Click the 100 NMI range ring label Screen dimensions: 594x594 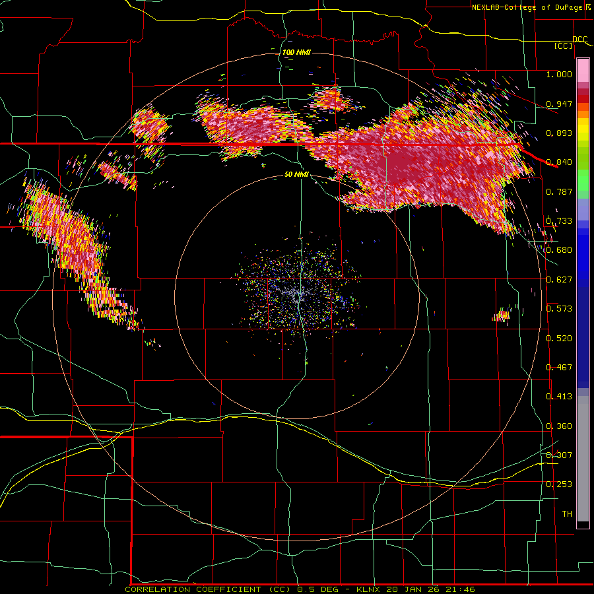click(296, 52)
